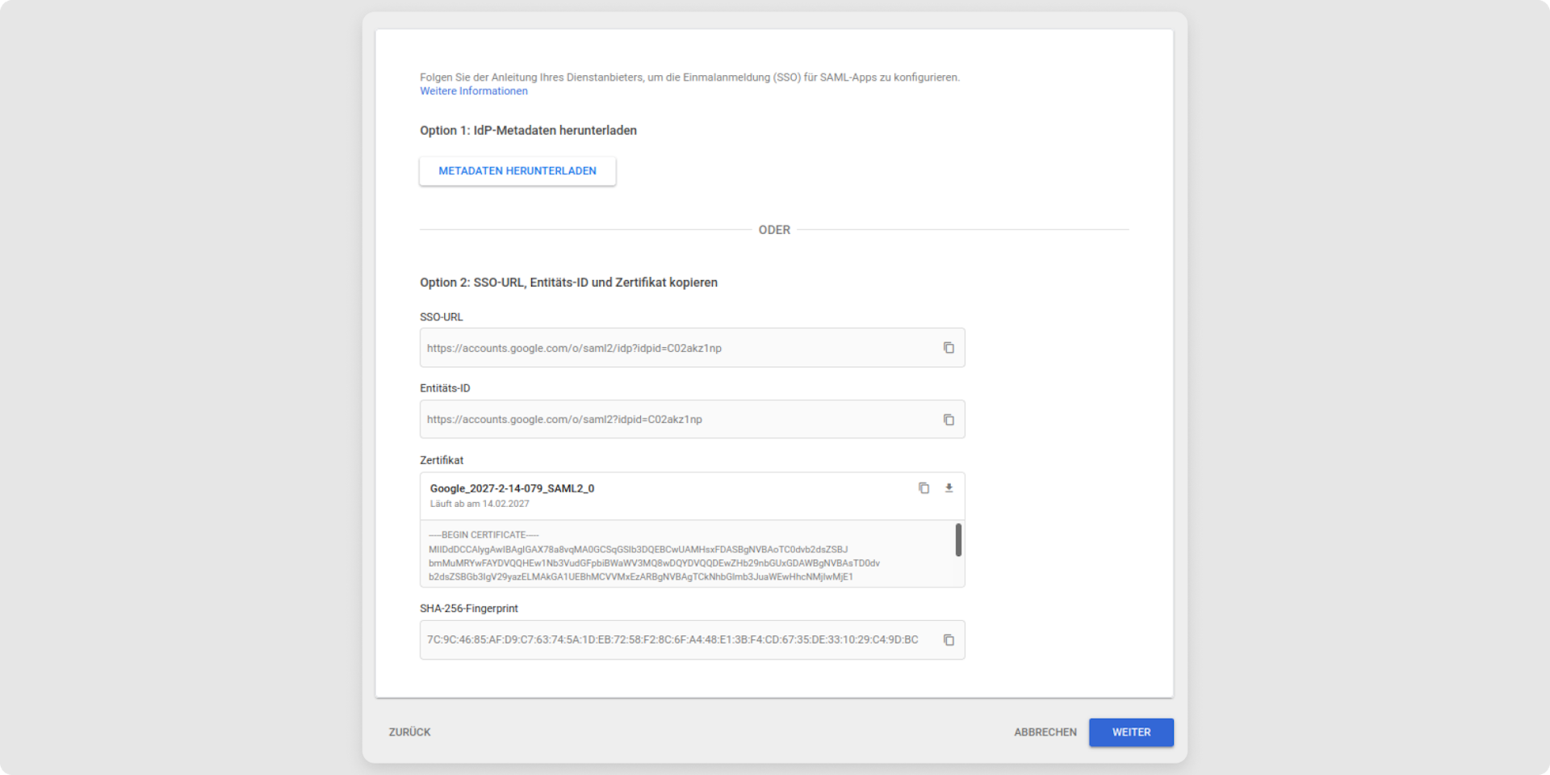Click the certificate line starting with b2dsZSBGb3Ig
Image resolution: width=1550 pixels, height=775 pixels.
(640, 577)
